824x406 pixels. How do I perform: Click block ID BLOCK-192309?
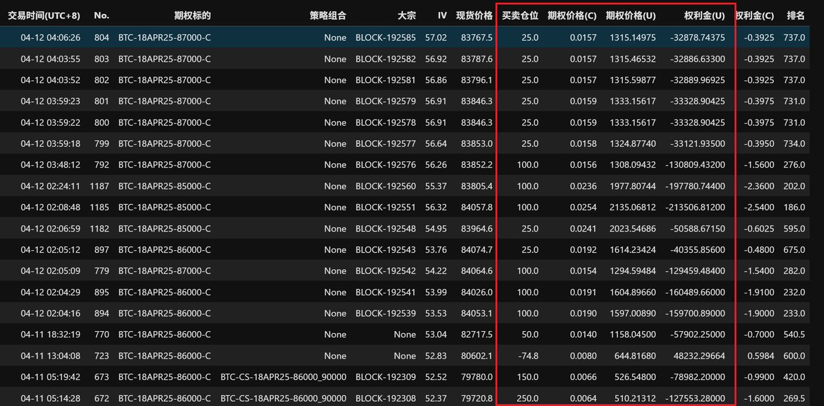[385, 378]
